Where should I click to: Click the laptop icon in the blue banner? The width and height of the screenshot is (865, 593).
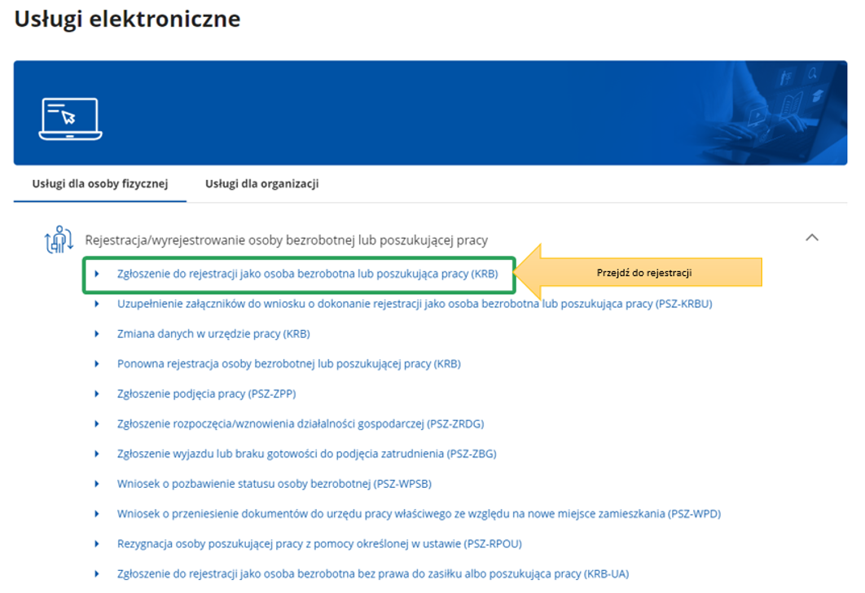(71, 119)
